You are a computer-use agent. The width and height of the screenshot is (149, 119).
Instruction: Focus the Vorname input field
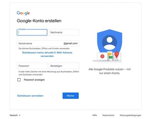click(x=32, y=32)
